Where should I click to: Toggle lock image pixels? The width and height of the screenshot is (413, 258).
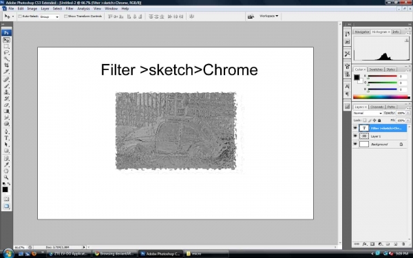(370, 120)
